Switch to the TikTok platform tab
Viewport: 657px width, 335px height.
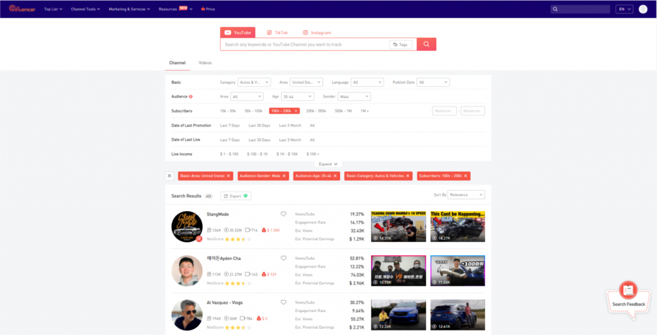[277, 32]
